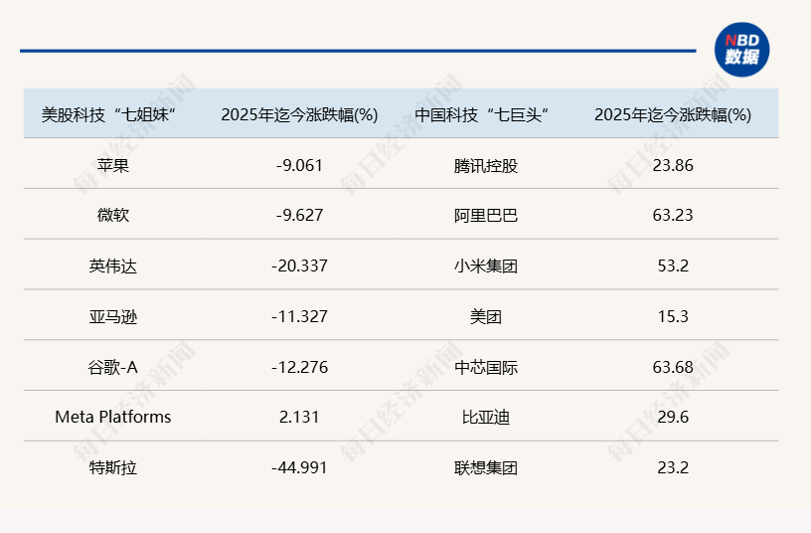Click the 腾讯控股 cell
This screenshot has width=811, height=533.
(x=486, y=166)
